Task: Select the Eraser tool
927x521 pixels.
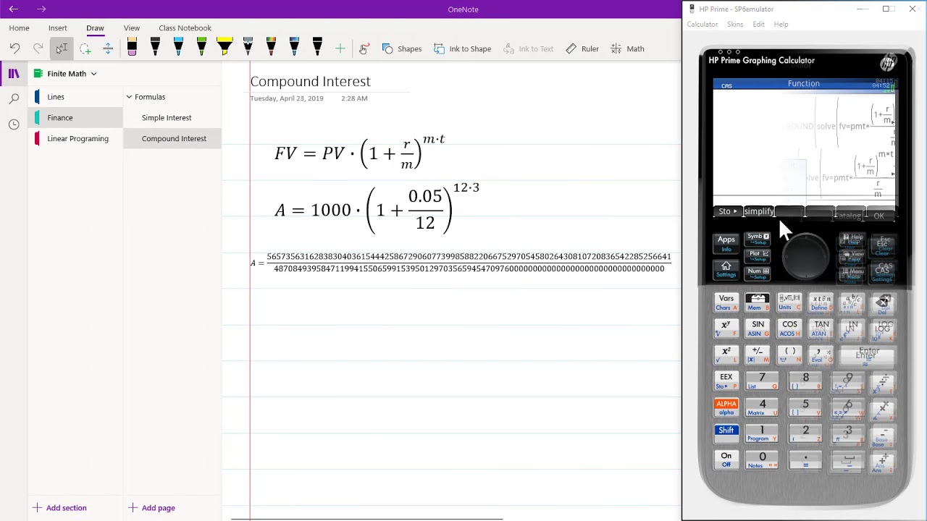Action: point(132,48)
